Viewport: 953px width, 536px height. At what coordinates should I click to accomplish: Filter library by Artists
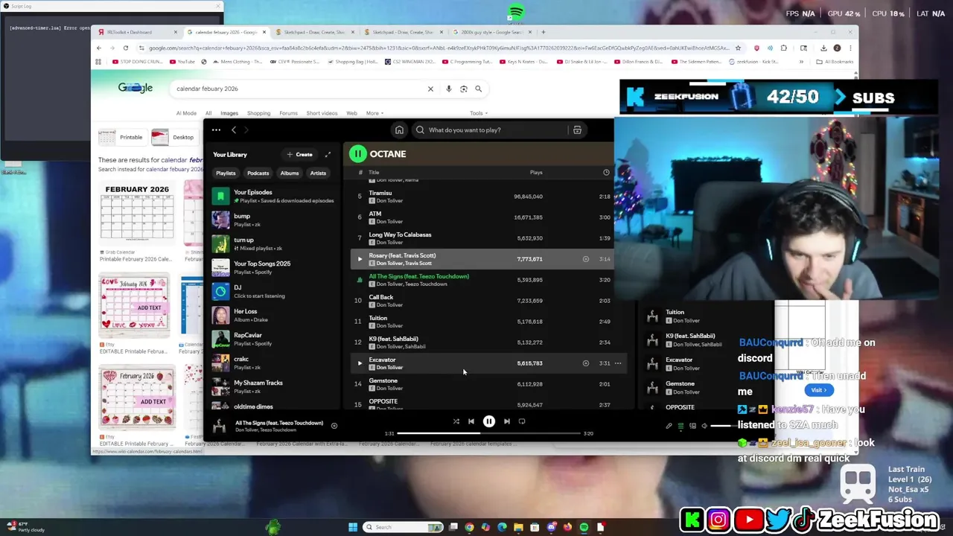318,173
